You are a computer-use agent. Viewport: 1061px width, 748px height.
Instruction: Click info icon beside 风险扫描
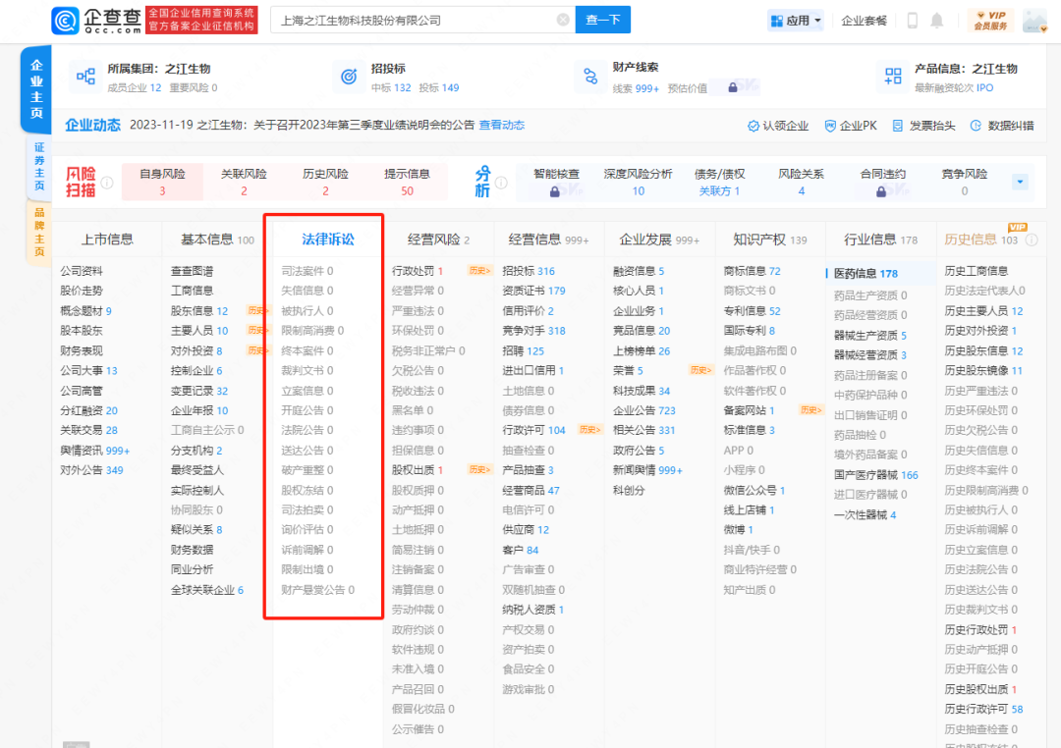(x=107, y=183)
